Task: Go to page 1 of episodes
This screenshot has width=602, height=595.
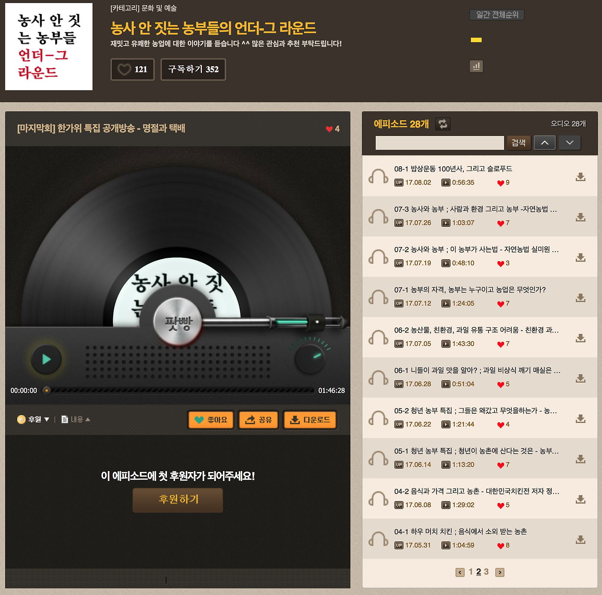Action: 471,572
